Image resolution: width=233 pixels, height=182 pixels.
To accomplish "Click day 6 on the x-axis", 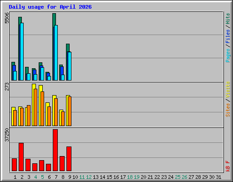I will (x=49, y=177).
